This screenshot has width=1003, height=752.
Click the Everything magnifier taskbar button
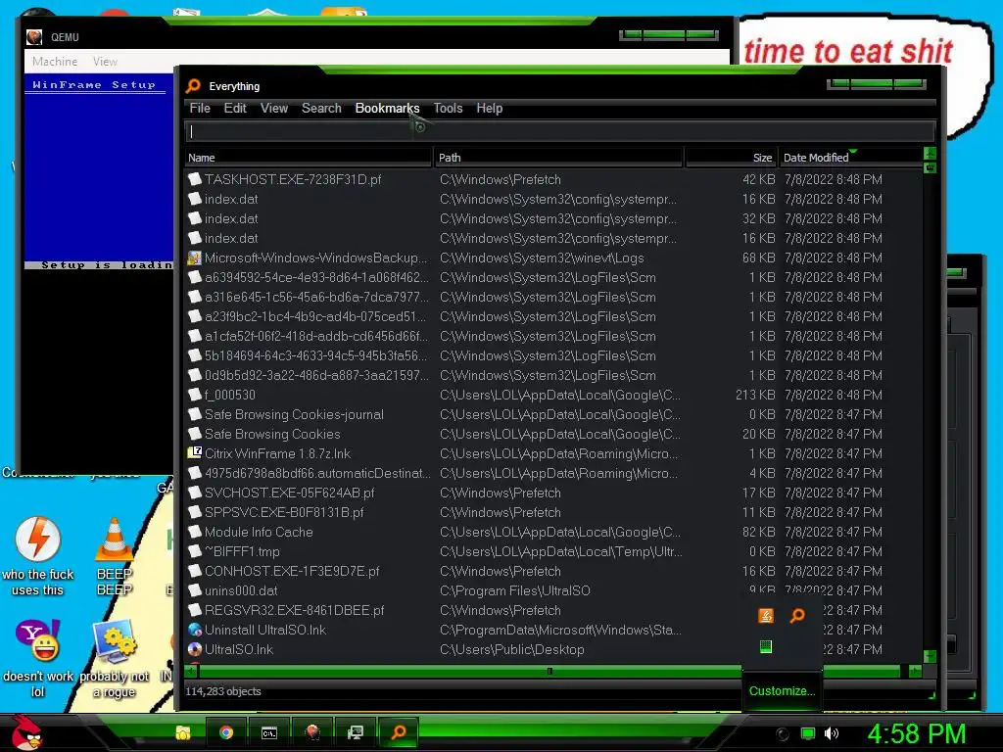pyautogui.click(x=399, y=732)
